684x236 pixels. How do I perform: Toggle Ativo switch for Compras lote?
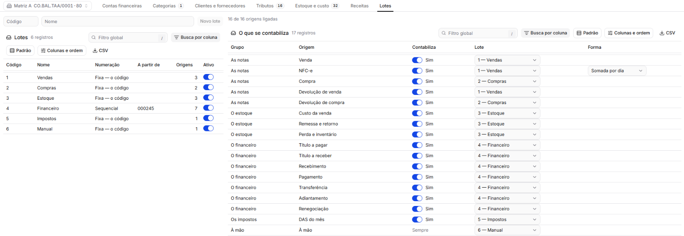208,88
